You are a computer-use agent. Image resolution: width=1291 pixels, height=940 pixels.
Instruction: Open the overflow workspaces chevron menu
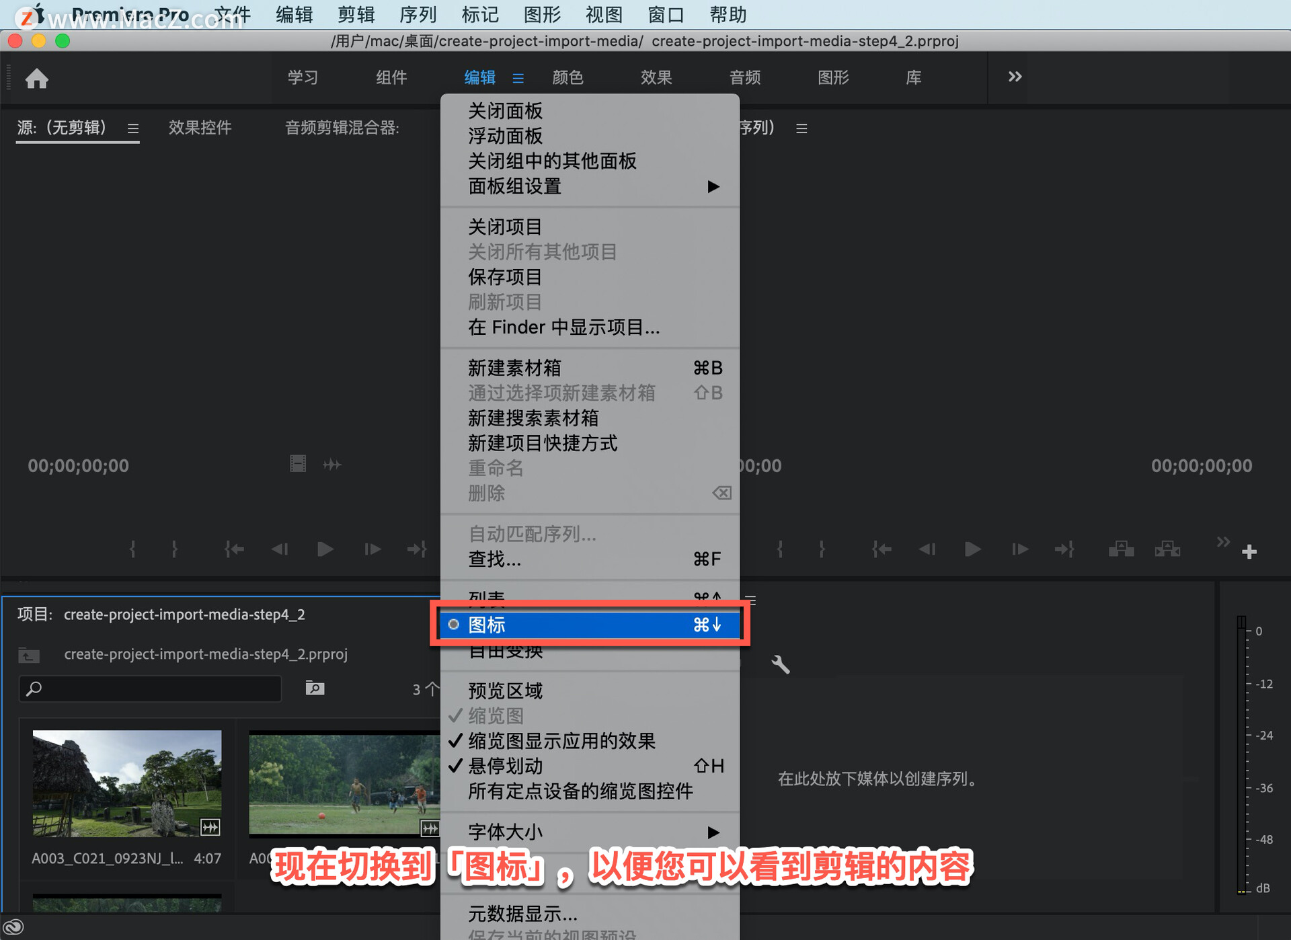coord(1015,77)
